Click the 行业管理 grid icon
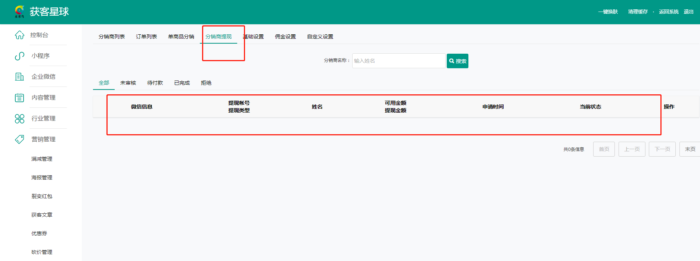 click(19, 119)
